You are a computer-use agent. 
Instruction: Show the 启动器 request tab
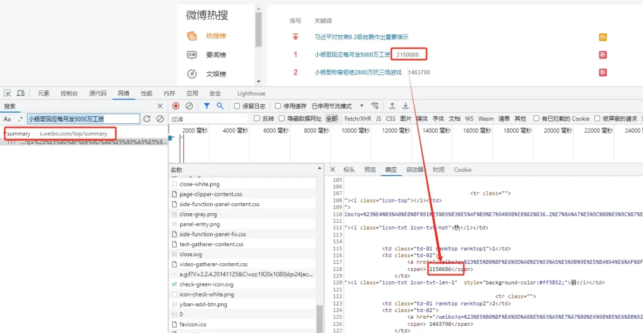point(414,170)
